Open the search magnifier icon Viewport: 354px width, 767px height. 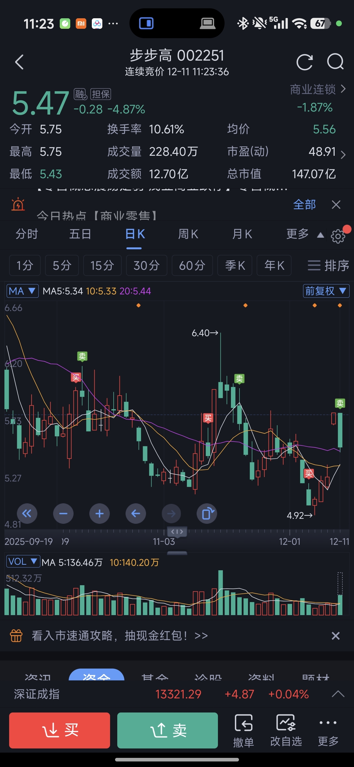tap(335, 62)
